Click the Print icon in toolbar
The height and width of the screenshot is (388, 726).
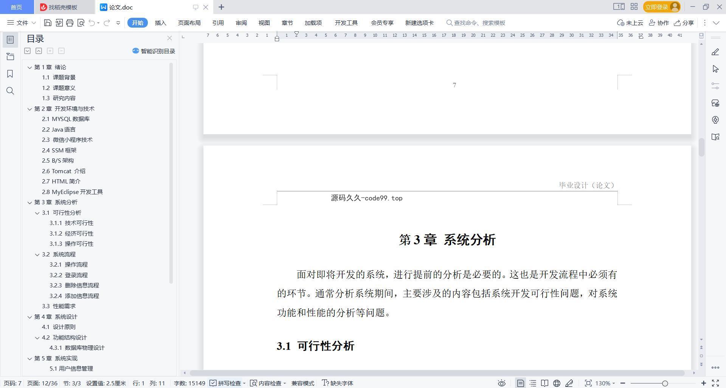[x=70, y=23]
